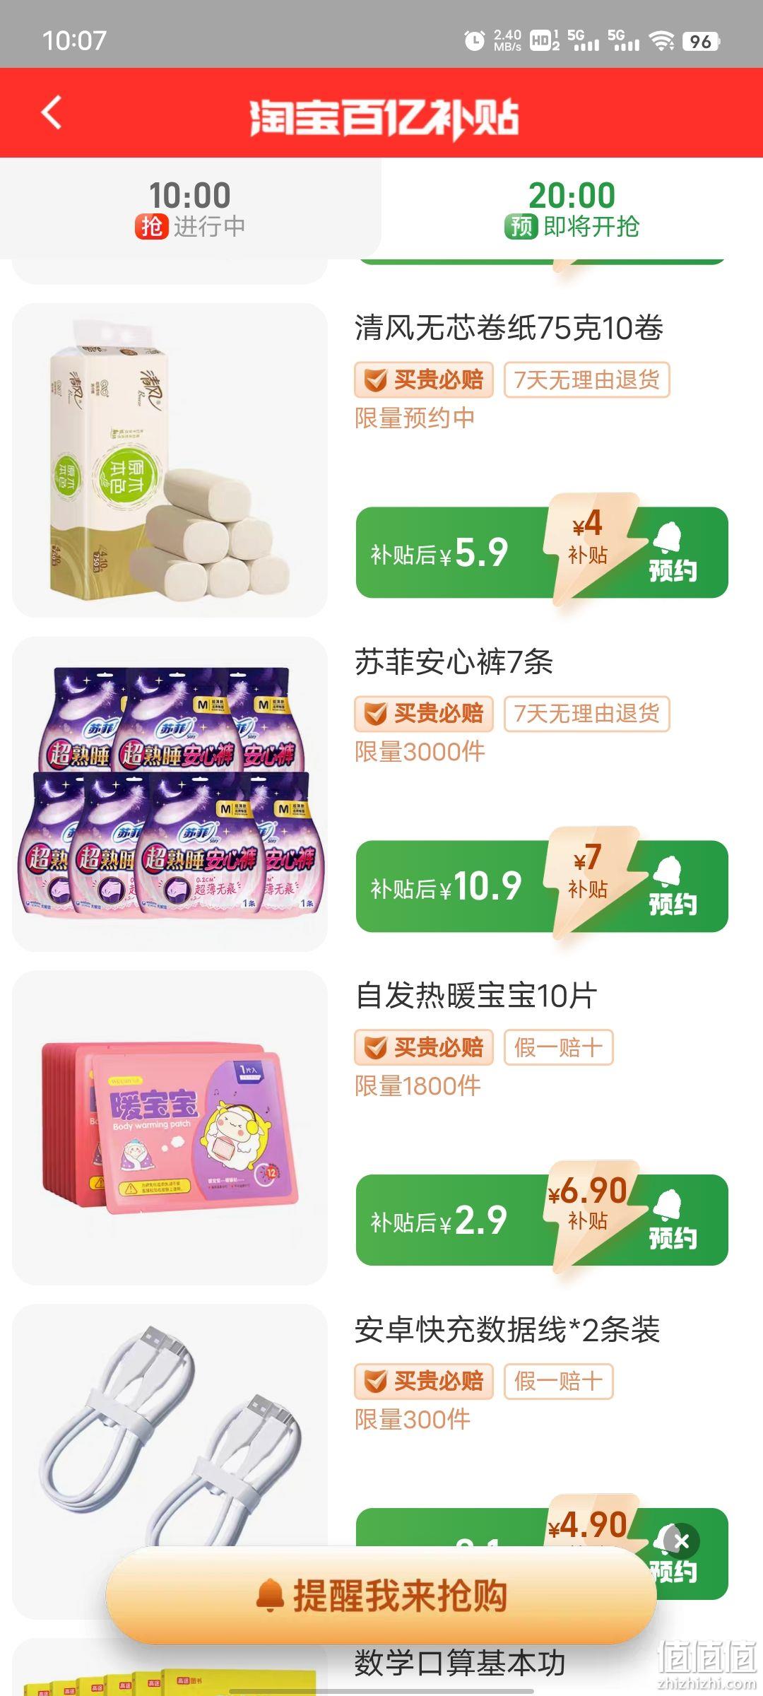Tap the back arrow icon
Viewport: 763px width, 1696px height.
(x=52, y=113)
